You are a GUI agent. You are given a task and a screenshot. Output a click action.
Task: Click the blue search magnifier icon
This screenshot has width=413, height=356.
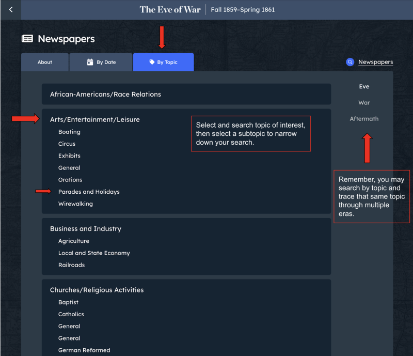point(350,62)
